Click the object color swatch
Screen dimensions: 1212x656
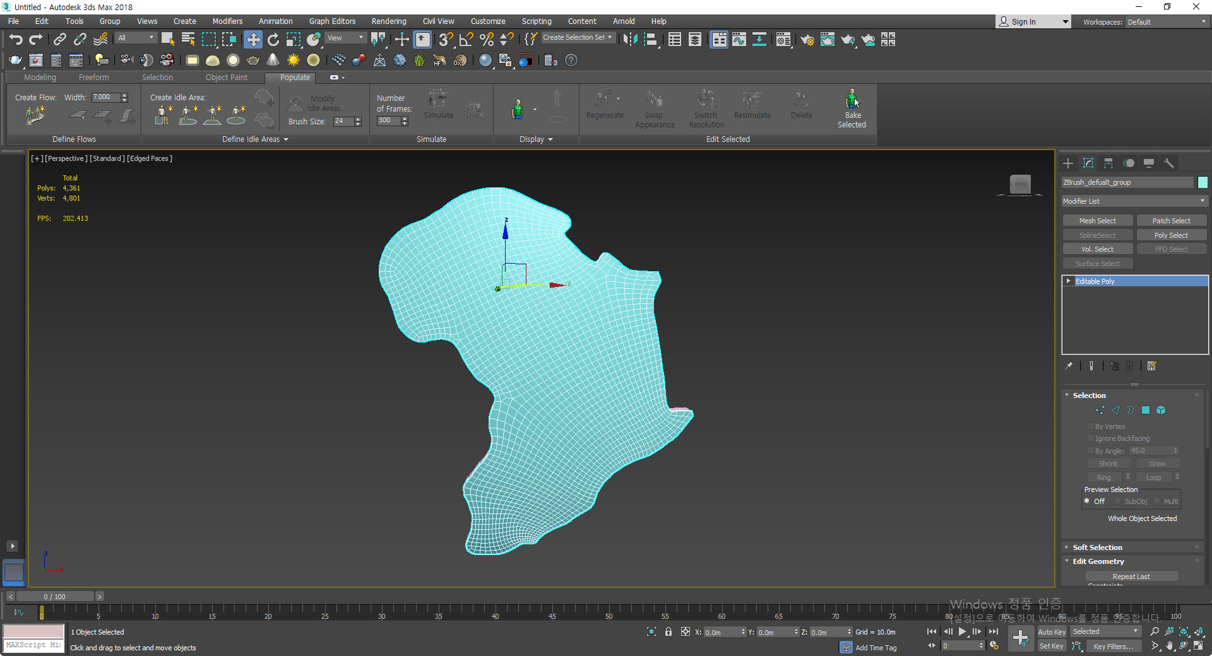point(1203,182)
